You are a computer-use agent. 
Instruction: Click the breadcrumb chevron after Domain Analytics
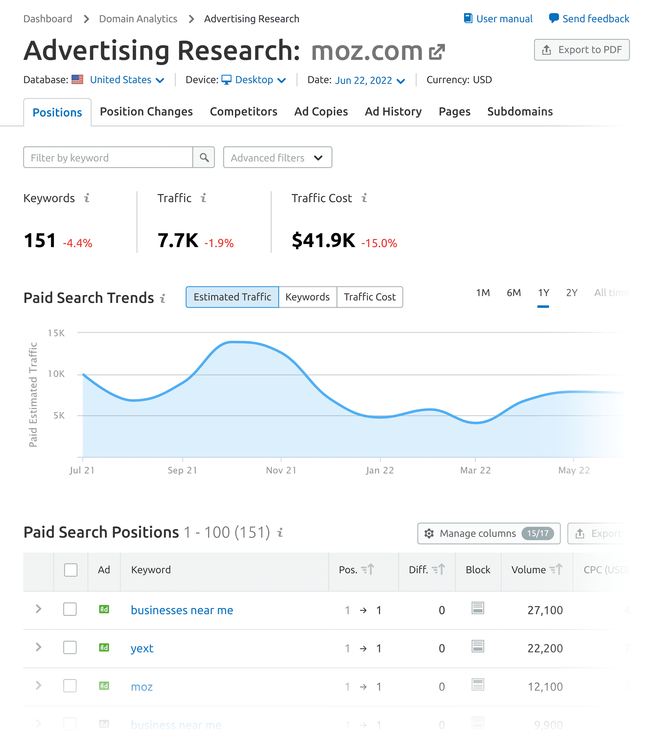191,19
